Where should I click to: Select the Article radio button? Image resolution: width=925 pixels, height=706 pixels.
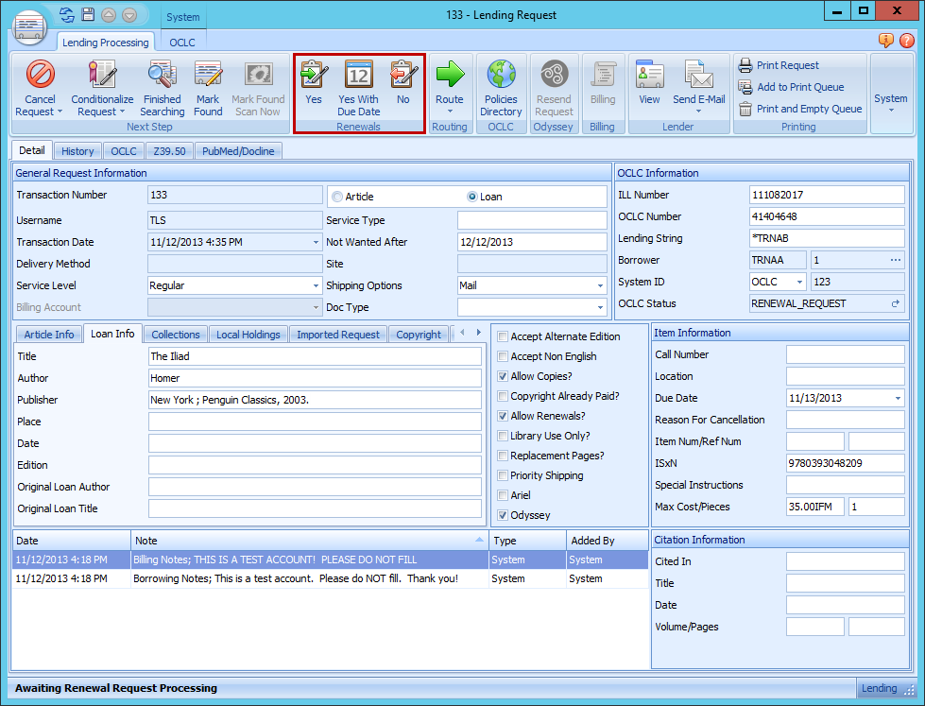click(337, 197)
